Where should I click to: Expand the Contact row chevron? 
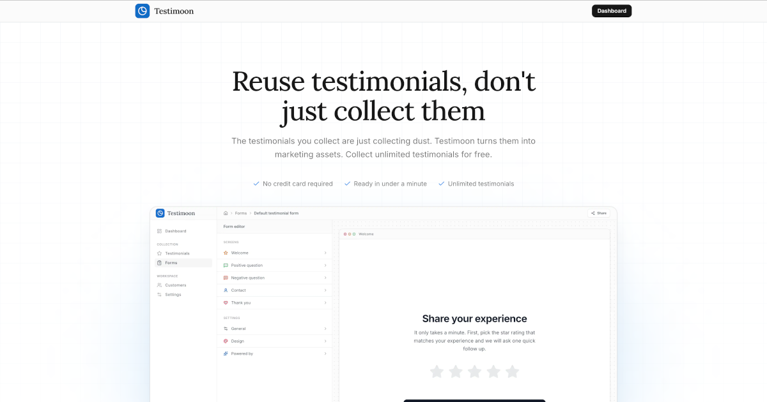pos(325,290)
